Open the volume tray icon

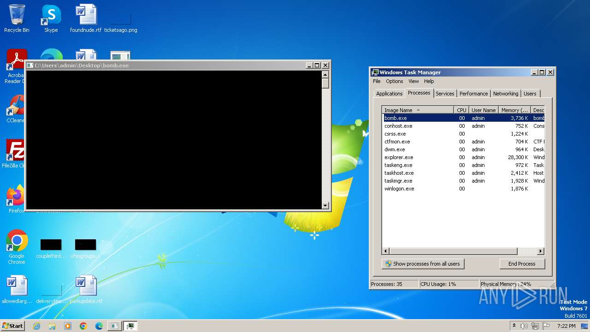tap(524, 326)
